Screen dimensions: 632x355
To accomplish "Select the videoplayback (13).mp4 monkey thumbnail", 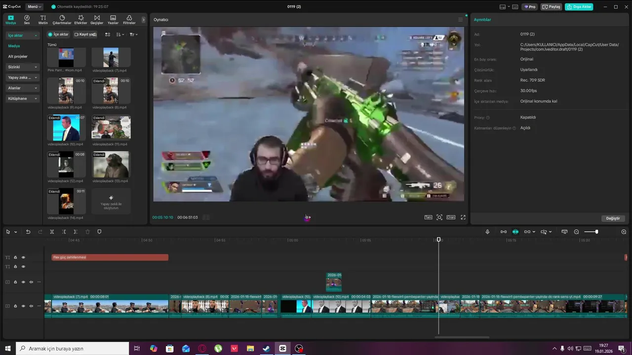I will click(x=111, y=164).
